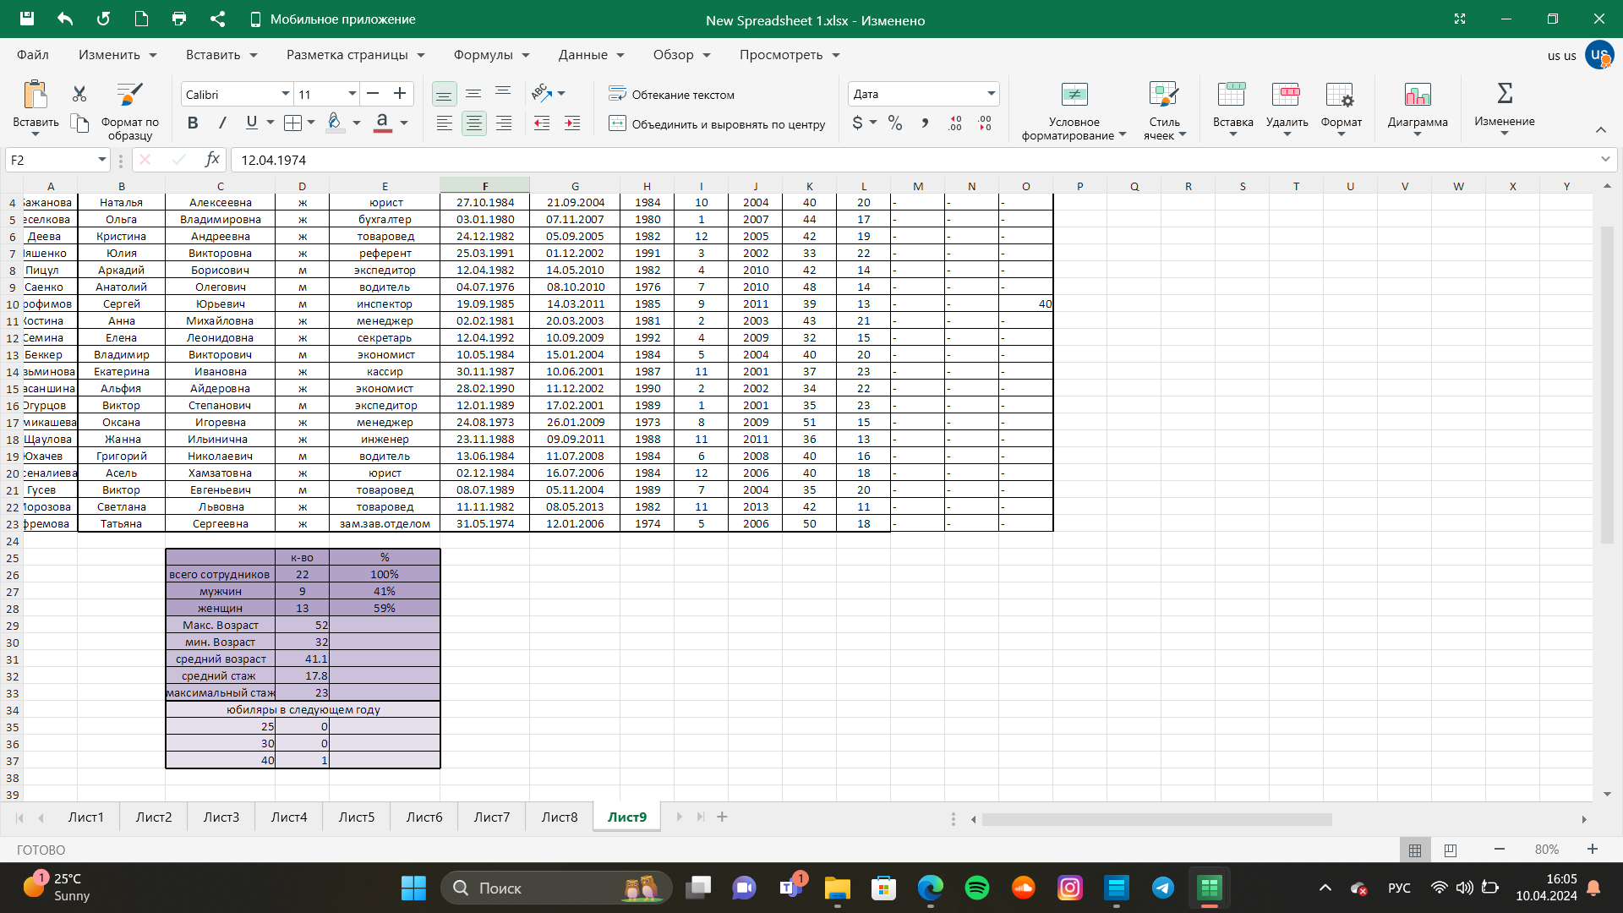Switch to normal grid view in status bar
This screenshot has height=913, width=1623.
click(x=1415, y=850)
